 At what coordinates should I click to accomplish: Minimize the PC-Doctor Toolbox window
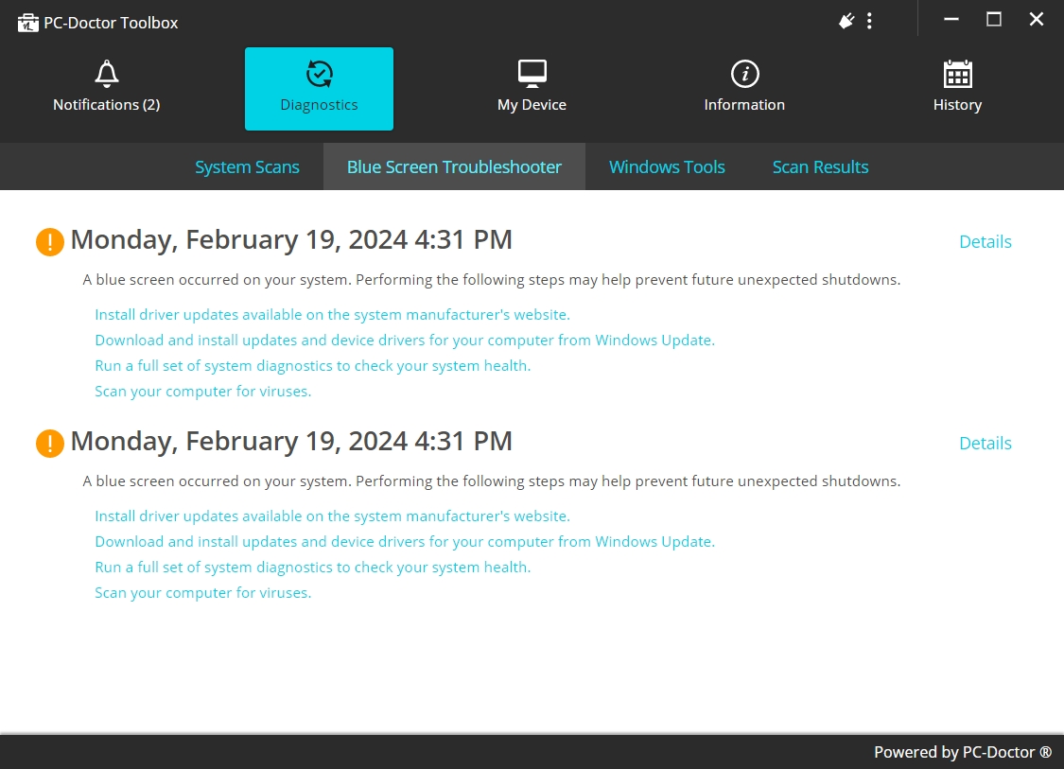point(951,20)
